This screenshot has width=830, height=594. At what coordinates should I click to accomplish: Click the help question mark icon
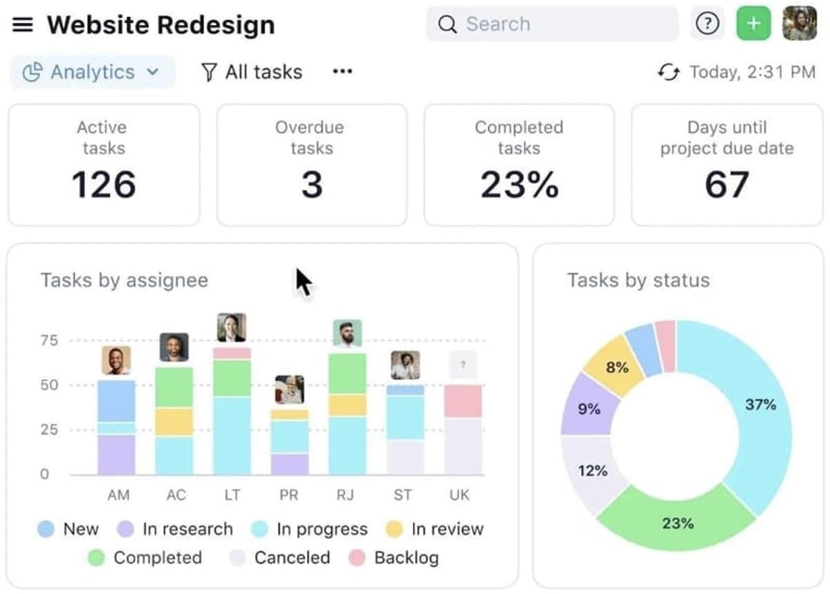coord(708,24)
